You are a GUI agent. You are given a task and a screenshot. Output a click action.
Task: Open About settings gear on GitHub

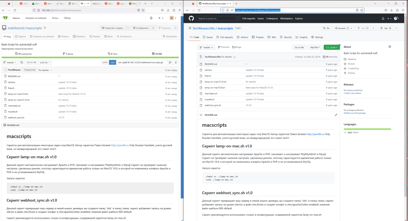pos(390,47)
